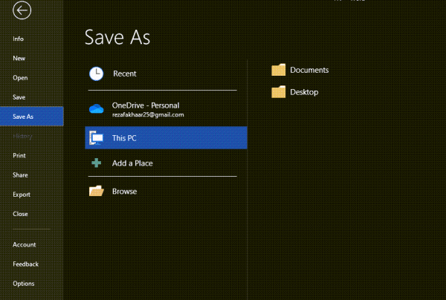Choose Close in the sidebar
The width and height of the screenshot is (446, 300).
pyautogui.click(x=20, y=214)
